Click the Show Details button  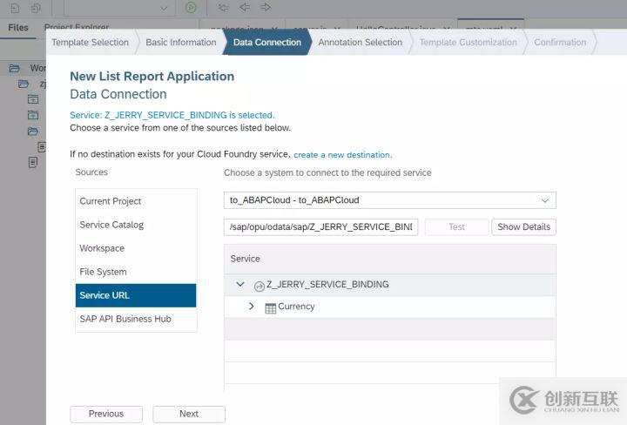(524, 227)
